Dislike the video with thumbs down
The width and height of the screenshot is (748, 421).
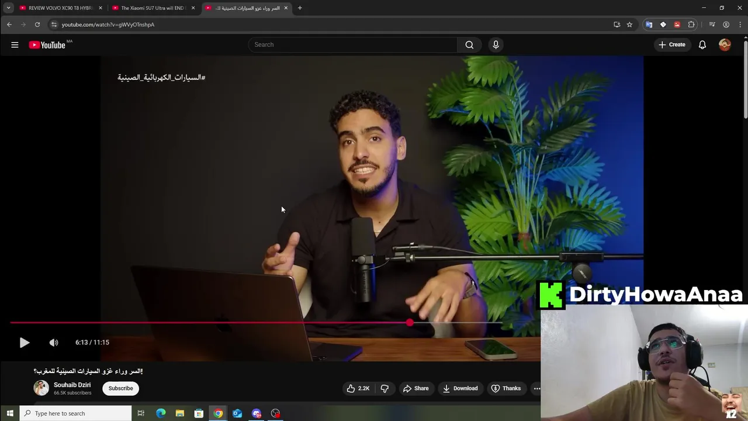click(x=385, y=388)
